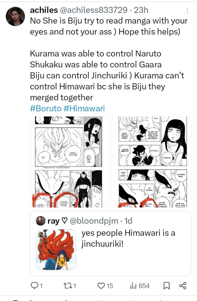Open the 23h post timestamp

point(141,10)
